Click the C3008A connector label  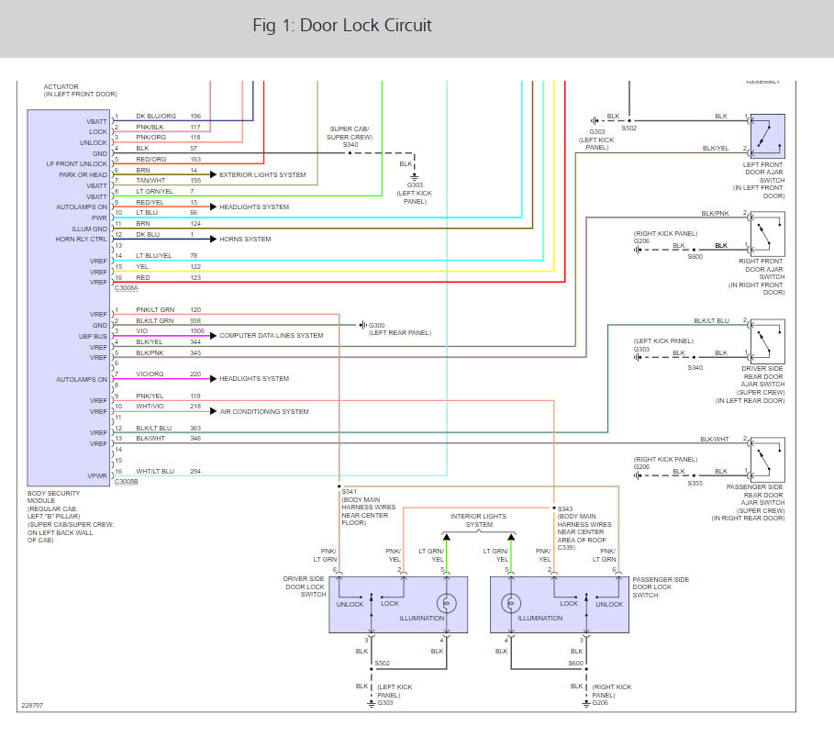[127, 288]
